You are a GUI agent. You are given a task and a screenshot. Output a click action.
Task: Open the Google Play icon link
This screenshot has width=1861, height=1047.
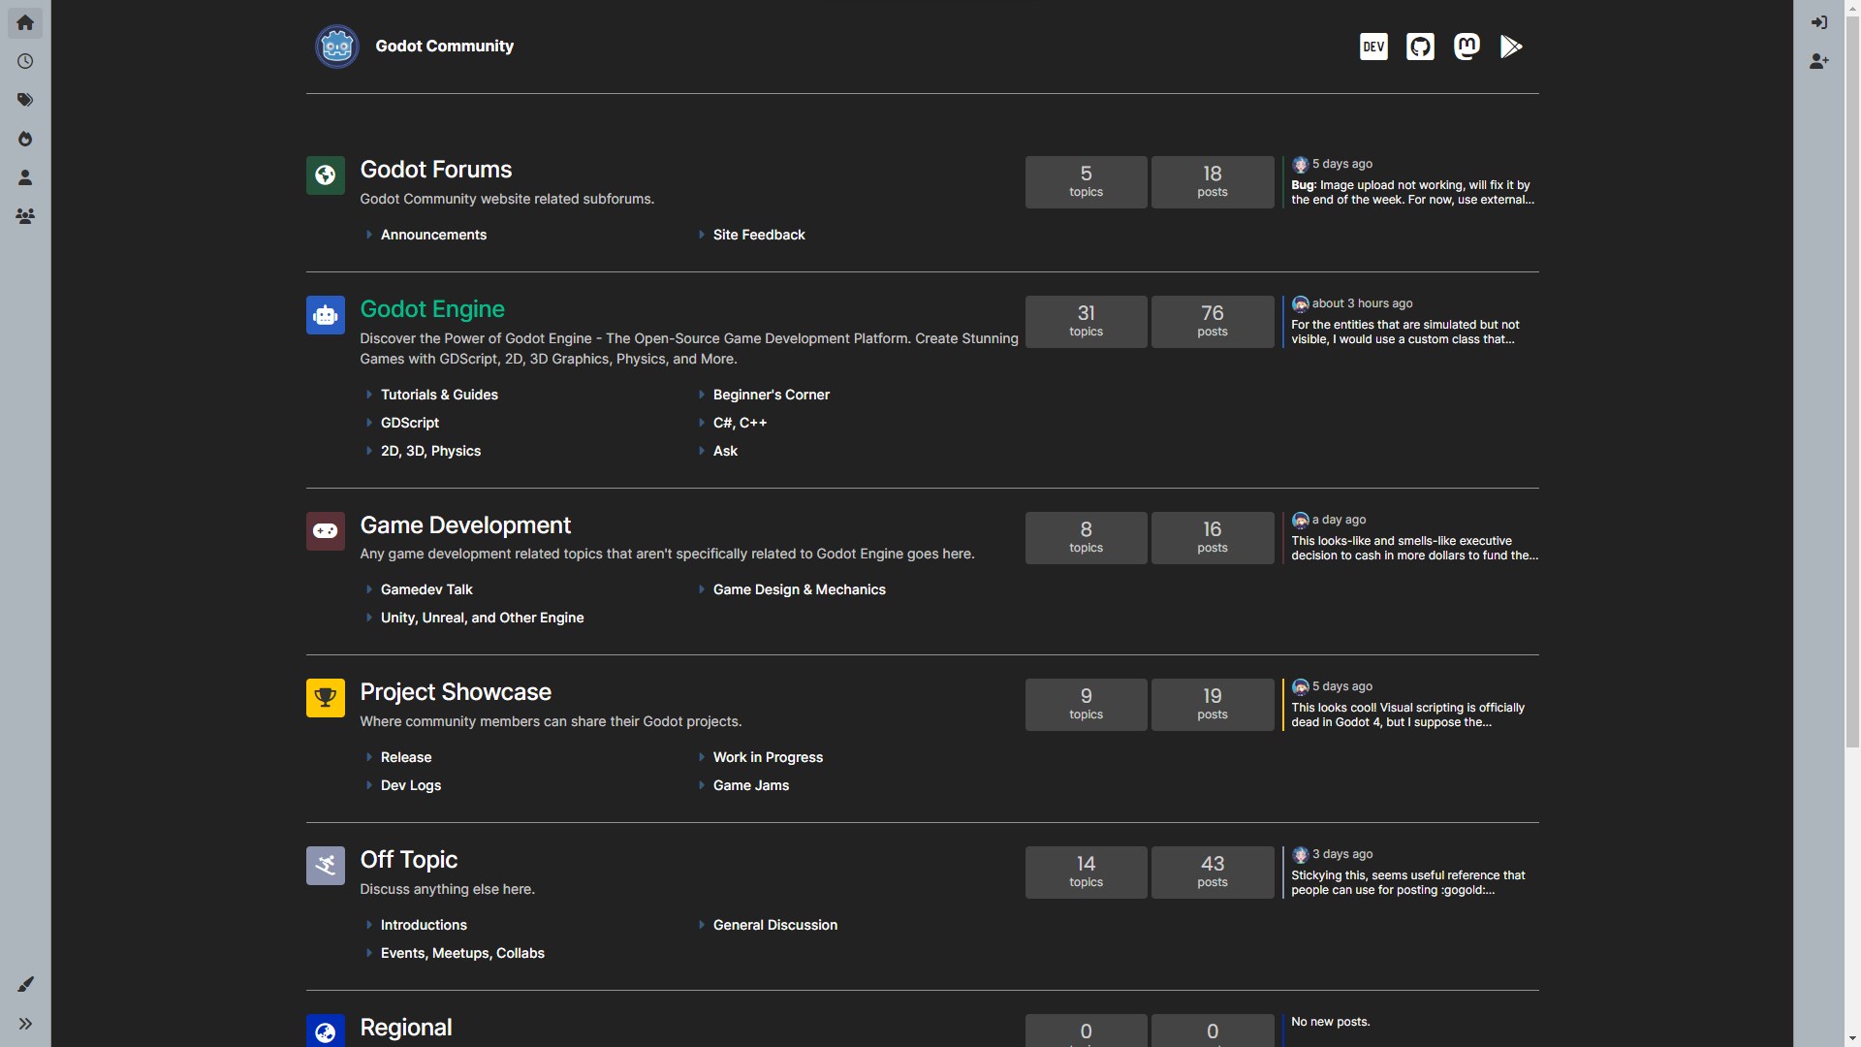tap(1511, 47)
